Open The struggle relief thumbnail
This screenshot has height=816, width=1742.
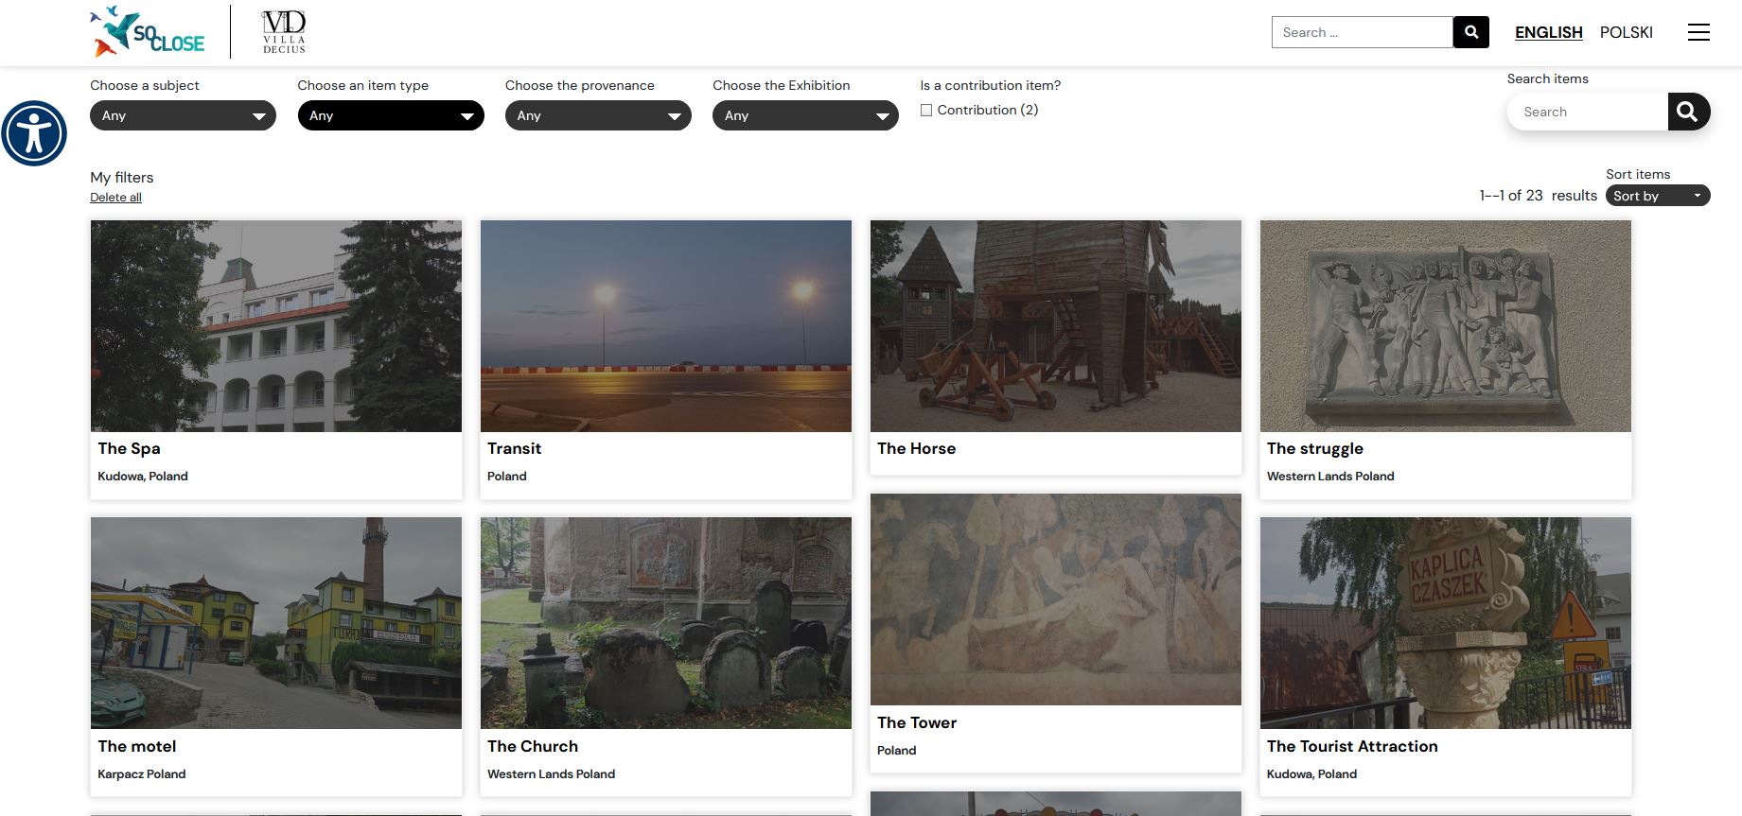(1446, 326)
